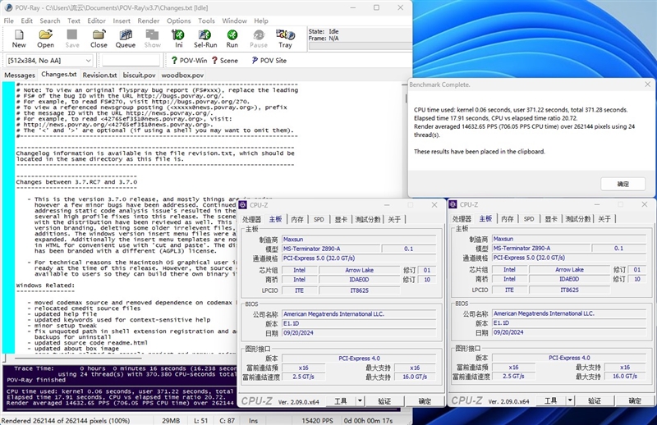Click right CPU-Z window title icon

tap(453, 204)
